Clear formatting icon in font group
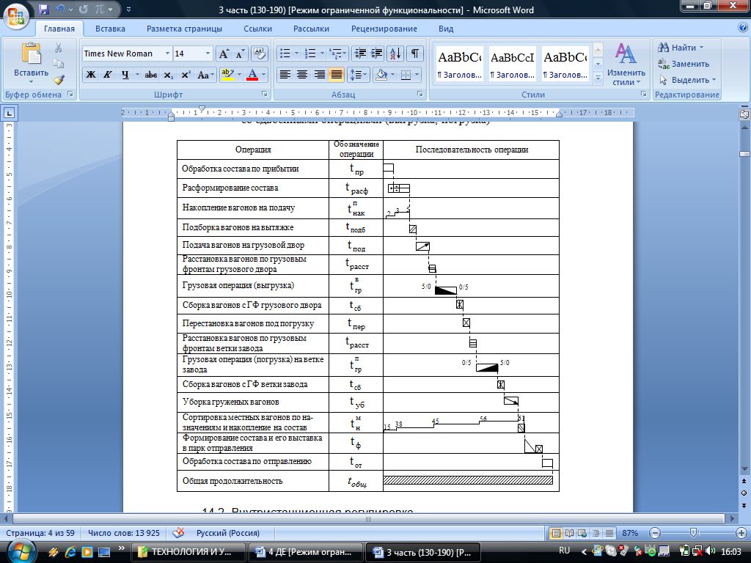The width and height of the screenshot is (751, 563). pyautogui.click(x=259, y=54)
